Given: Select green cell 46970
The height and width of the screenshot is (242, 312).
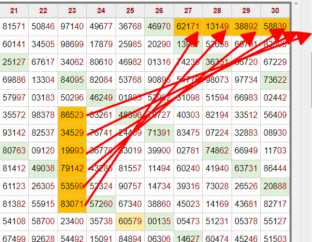Looking at the screenshot, I should (159, 27).
